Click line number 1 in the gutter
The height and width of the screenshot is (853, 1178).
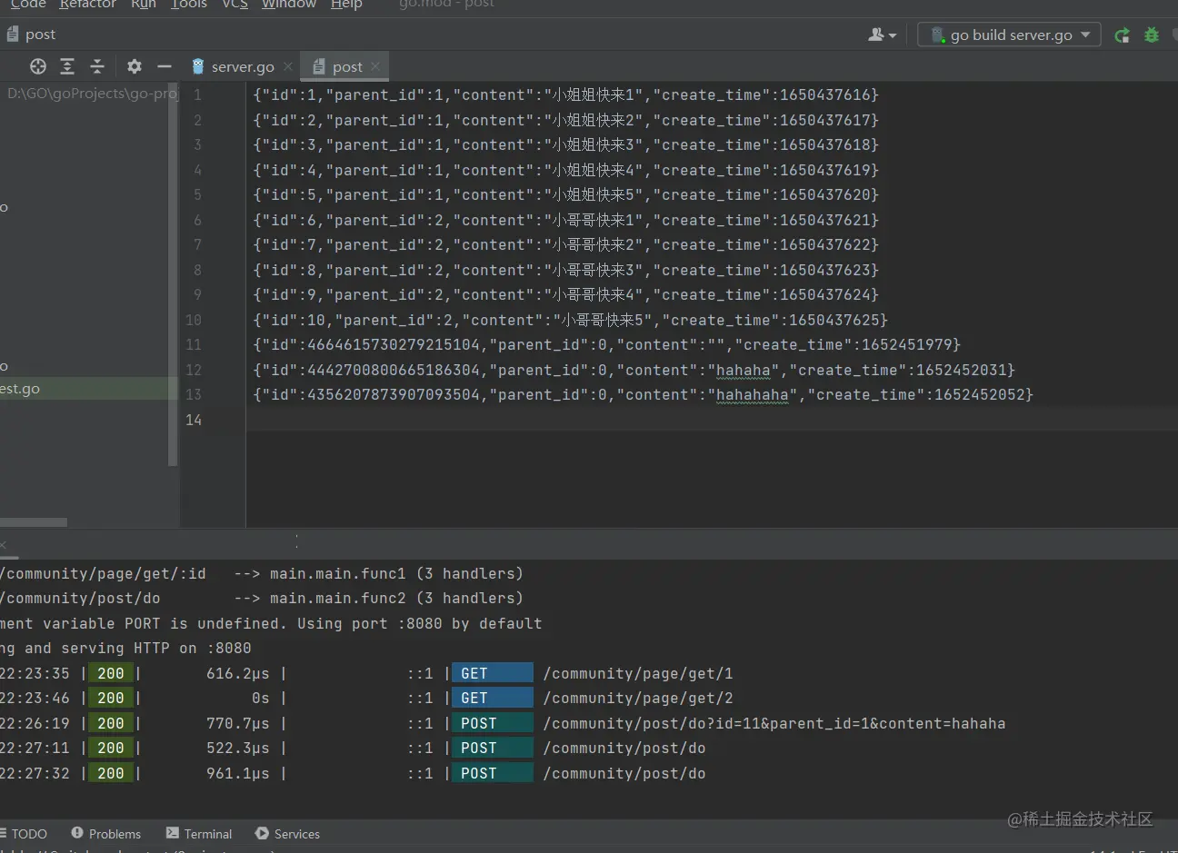coord(197,94)
